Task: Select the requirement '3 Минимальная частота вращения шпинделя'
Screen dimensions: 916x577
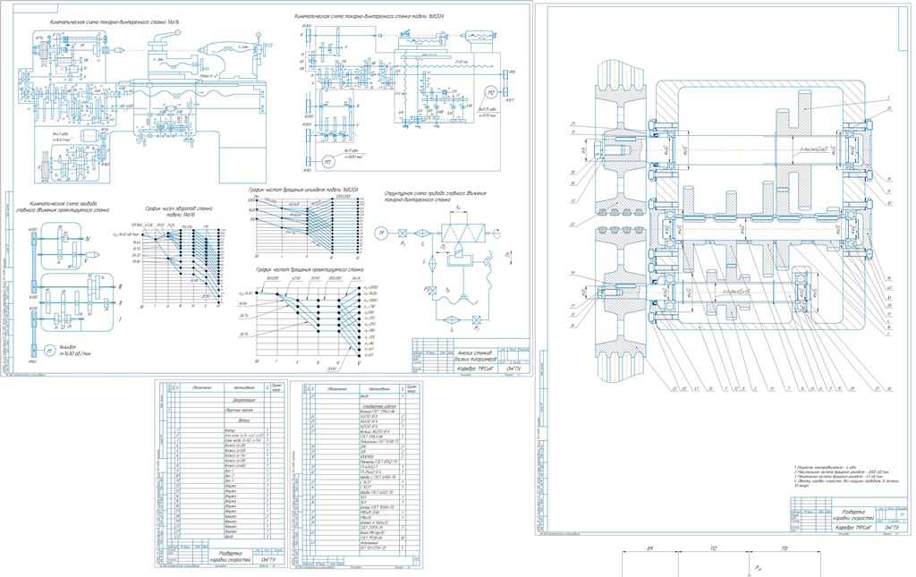Action: (x=839, y=477)
